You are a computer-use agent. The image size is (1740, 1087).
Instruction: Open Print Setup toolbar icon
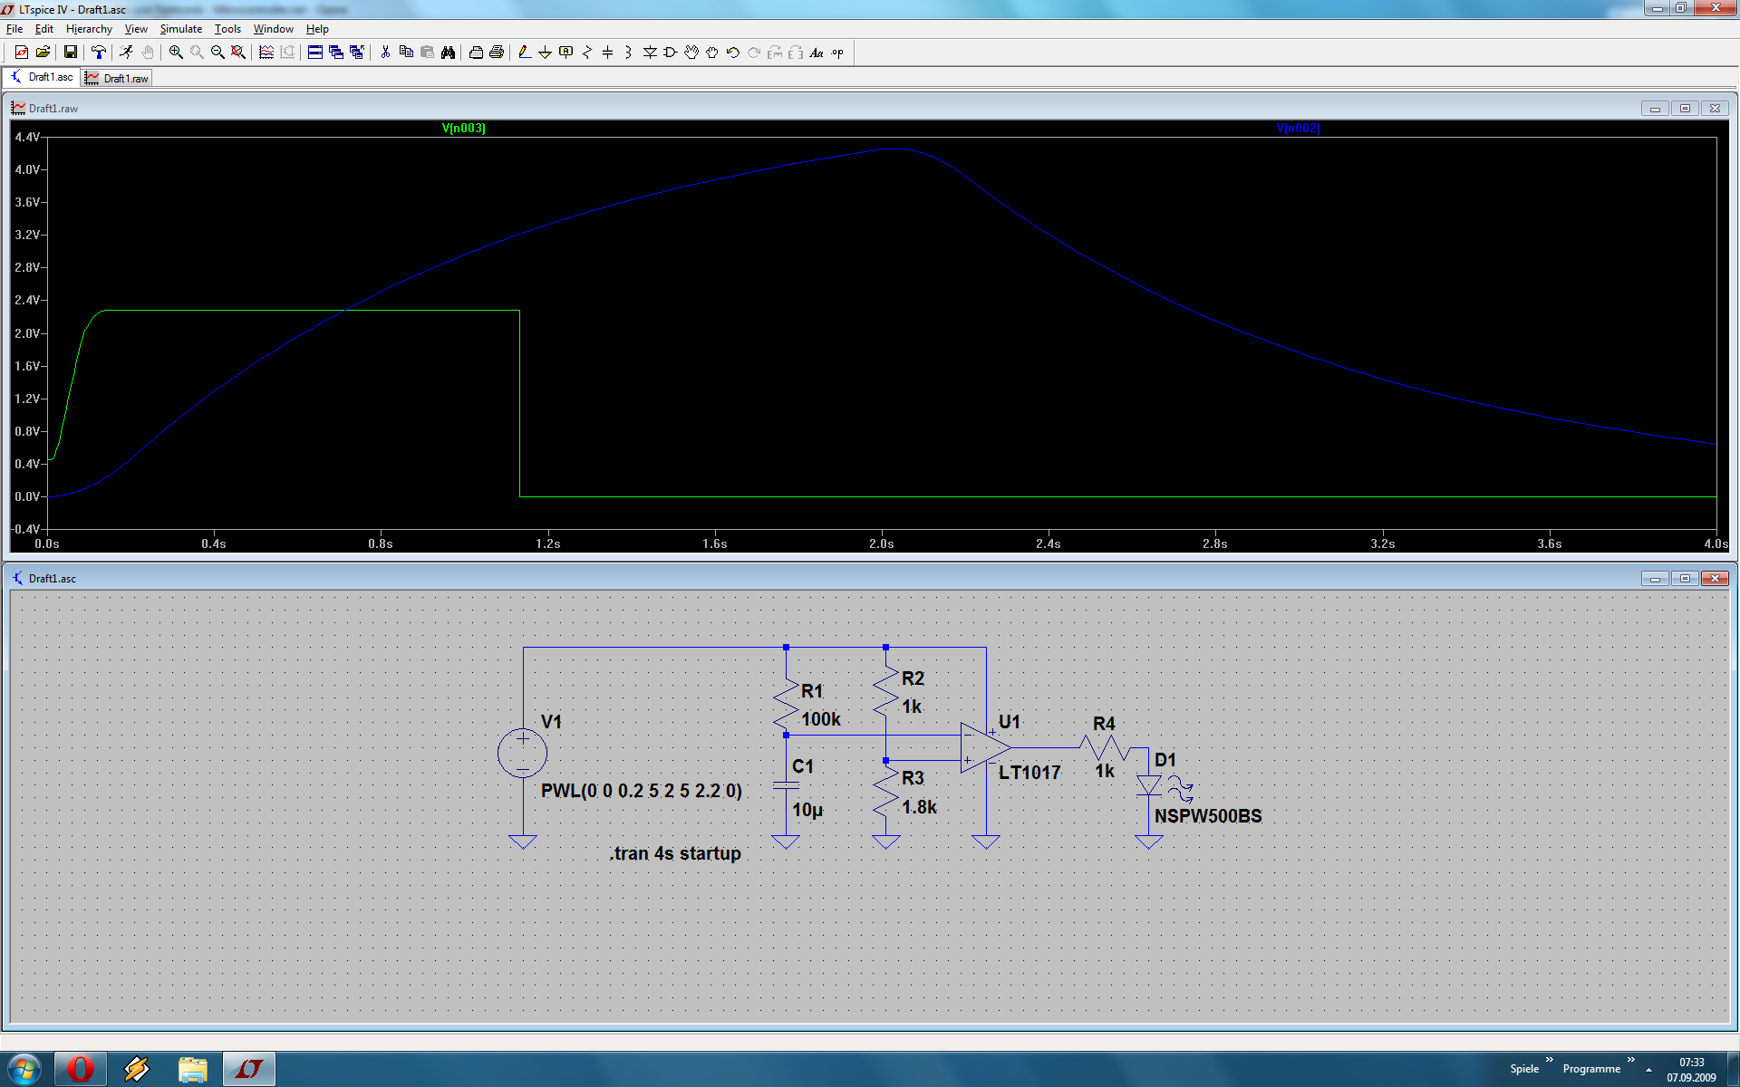(497, 53)
